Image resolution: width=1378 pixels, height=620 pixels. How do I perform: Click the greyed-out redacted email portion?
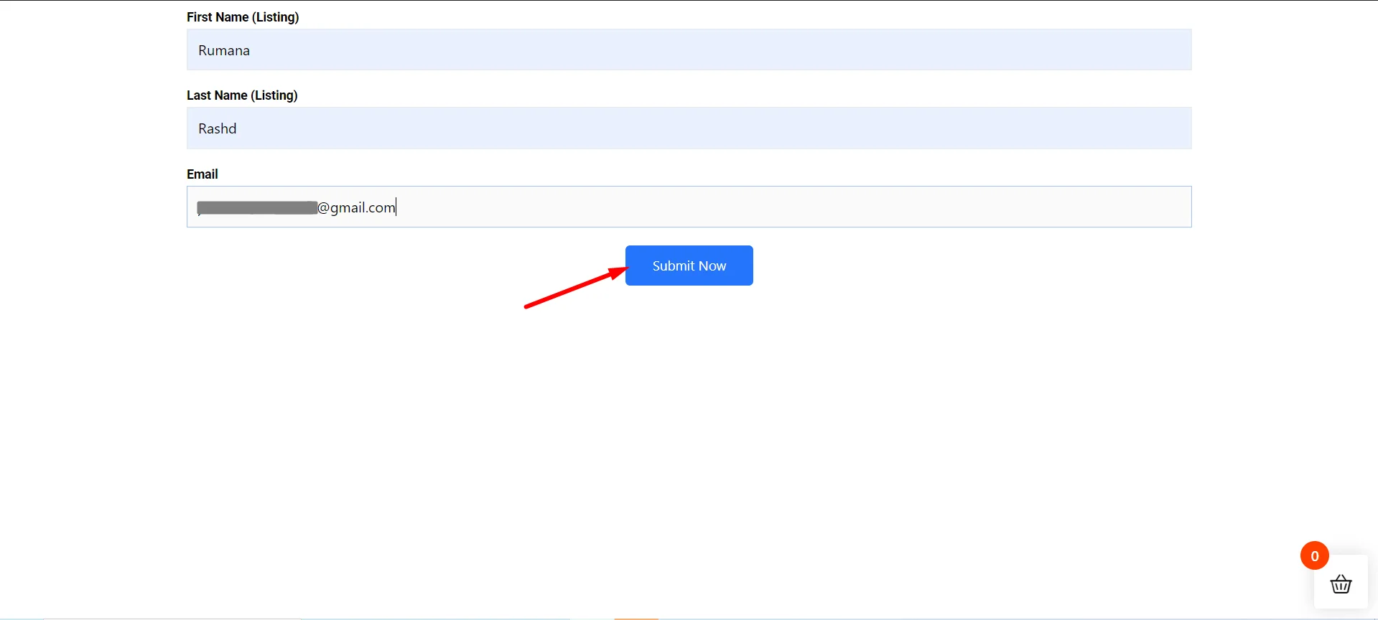(257, 207)
